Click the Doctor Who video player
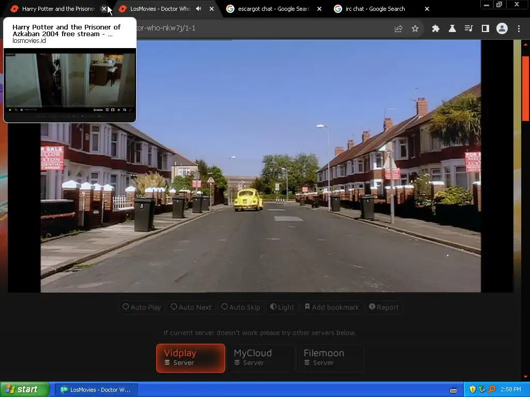 [x=261, y=166]
